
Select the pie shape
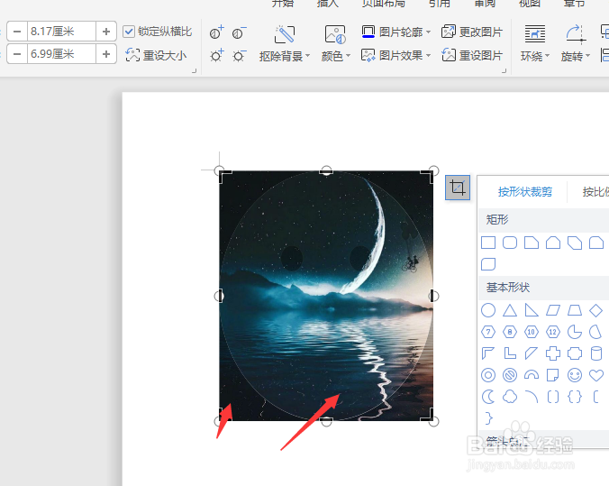575,332
